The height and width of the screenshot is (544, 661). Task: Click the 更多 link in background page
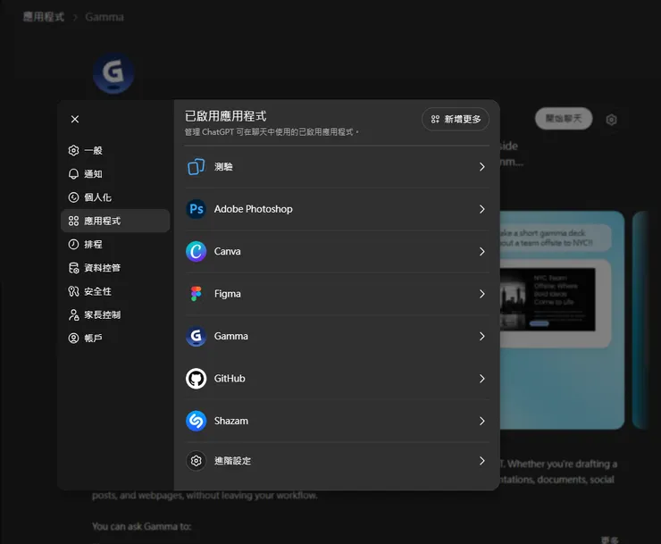(x=609, y=540)
